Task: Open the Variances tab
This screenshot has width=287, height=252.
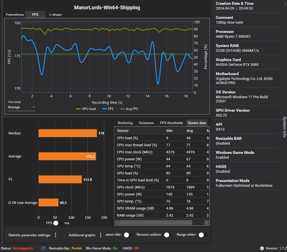Action: (146, 123)
